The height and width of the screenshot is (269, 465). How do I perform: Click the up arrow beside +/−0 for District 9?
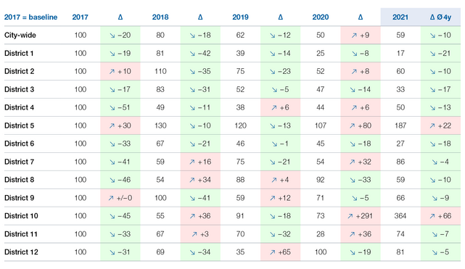(111, 198)
